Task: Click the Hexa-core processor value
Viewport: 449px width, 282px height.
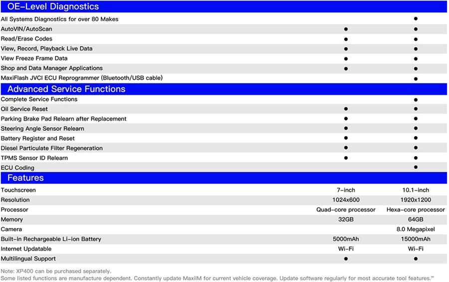Action: point(416,210)
